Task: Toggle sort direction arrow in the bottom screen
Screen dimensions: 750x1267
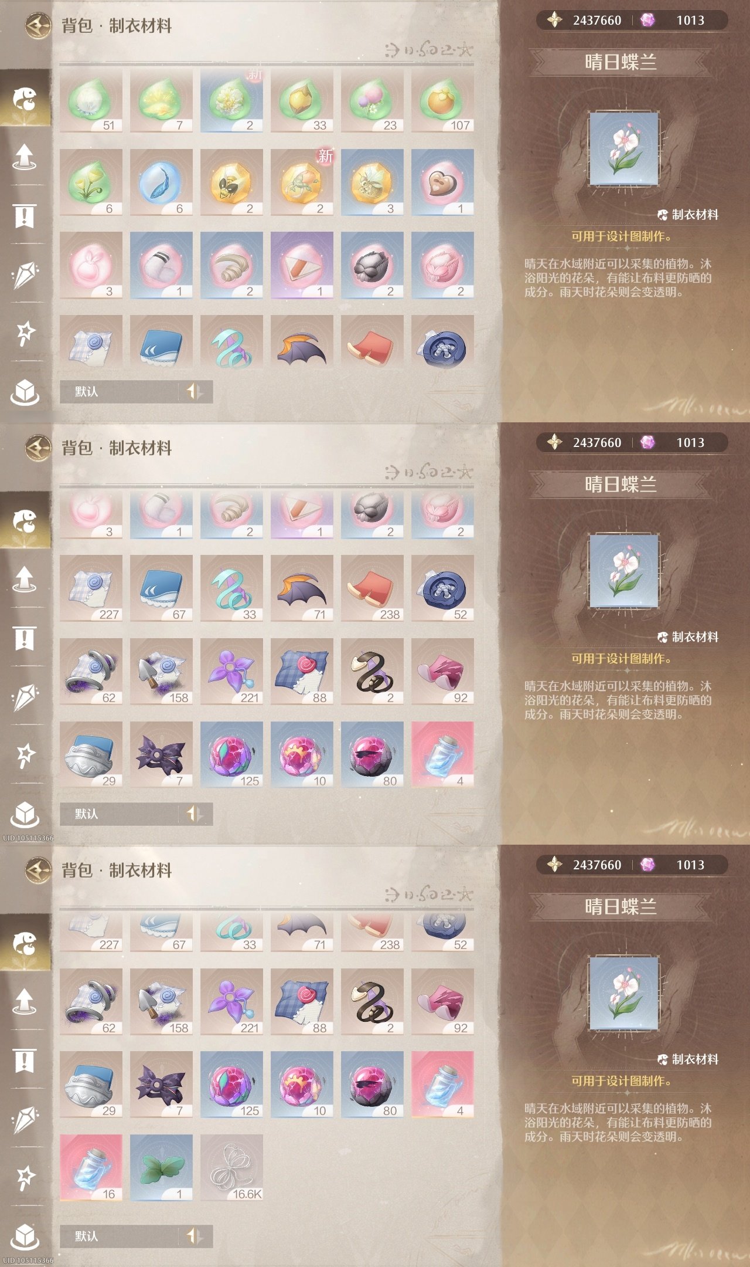Action: pos(195,1236)
